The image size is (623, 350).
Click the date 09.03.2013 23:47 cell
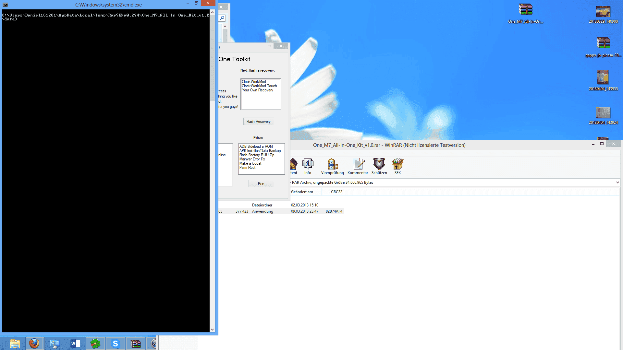click(x=304, y=211)
